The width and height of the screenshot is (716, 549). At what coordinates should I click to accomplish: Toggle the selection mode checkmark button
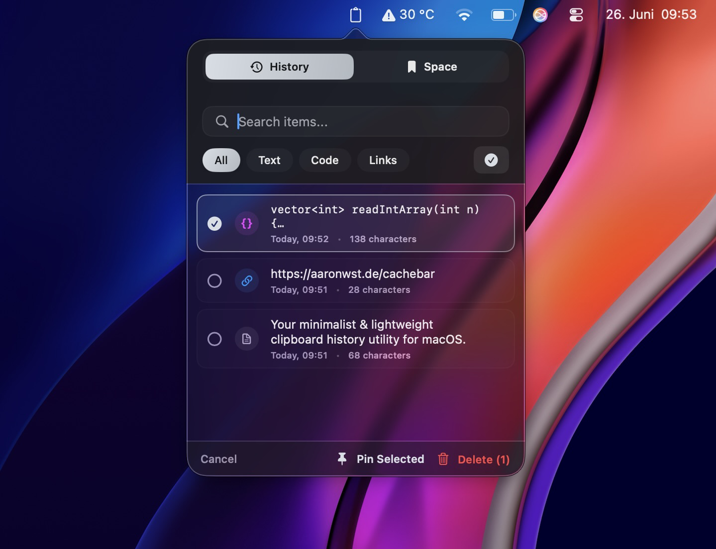491,160
